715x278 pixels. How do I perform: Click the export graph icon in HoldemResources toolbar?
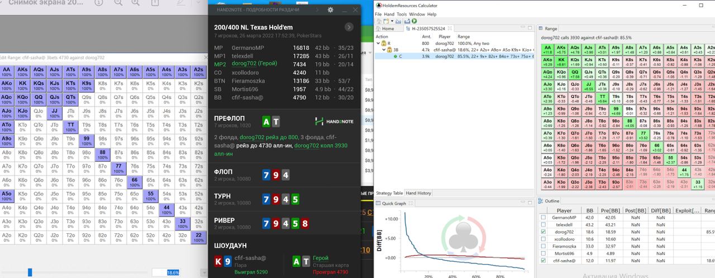(407, 21)
